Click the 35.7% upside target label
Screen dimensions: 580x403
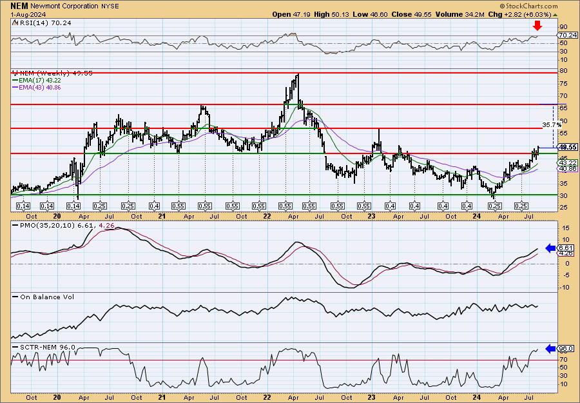point(552,125)
